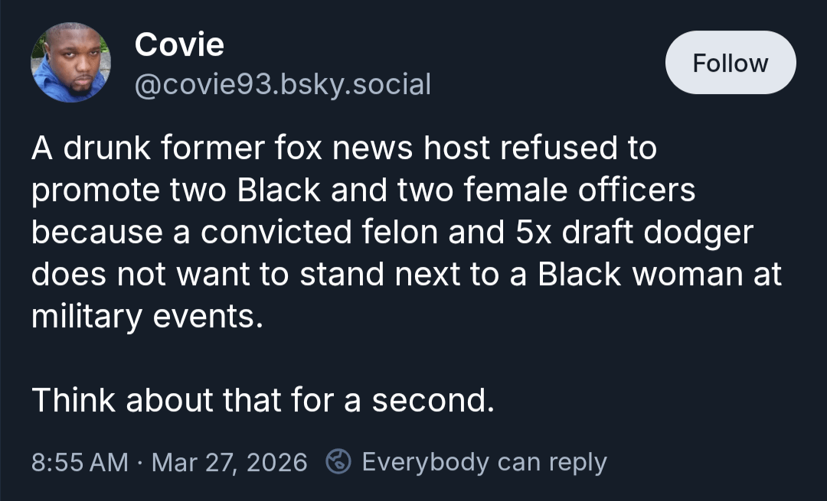Click the @covie93.bsky.social handle
This screenshot has width=827, height=501.
(x=283, y=83)
